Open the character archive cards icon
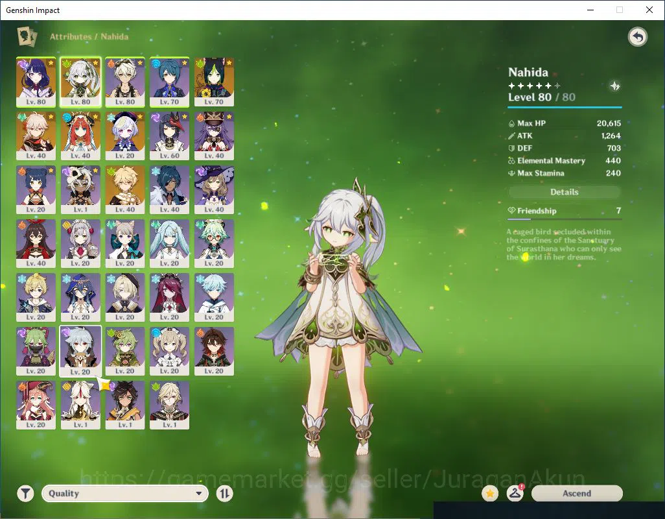This screenshot has width=665, height=519. click(x=27, y=36)
